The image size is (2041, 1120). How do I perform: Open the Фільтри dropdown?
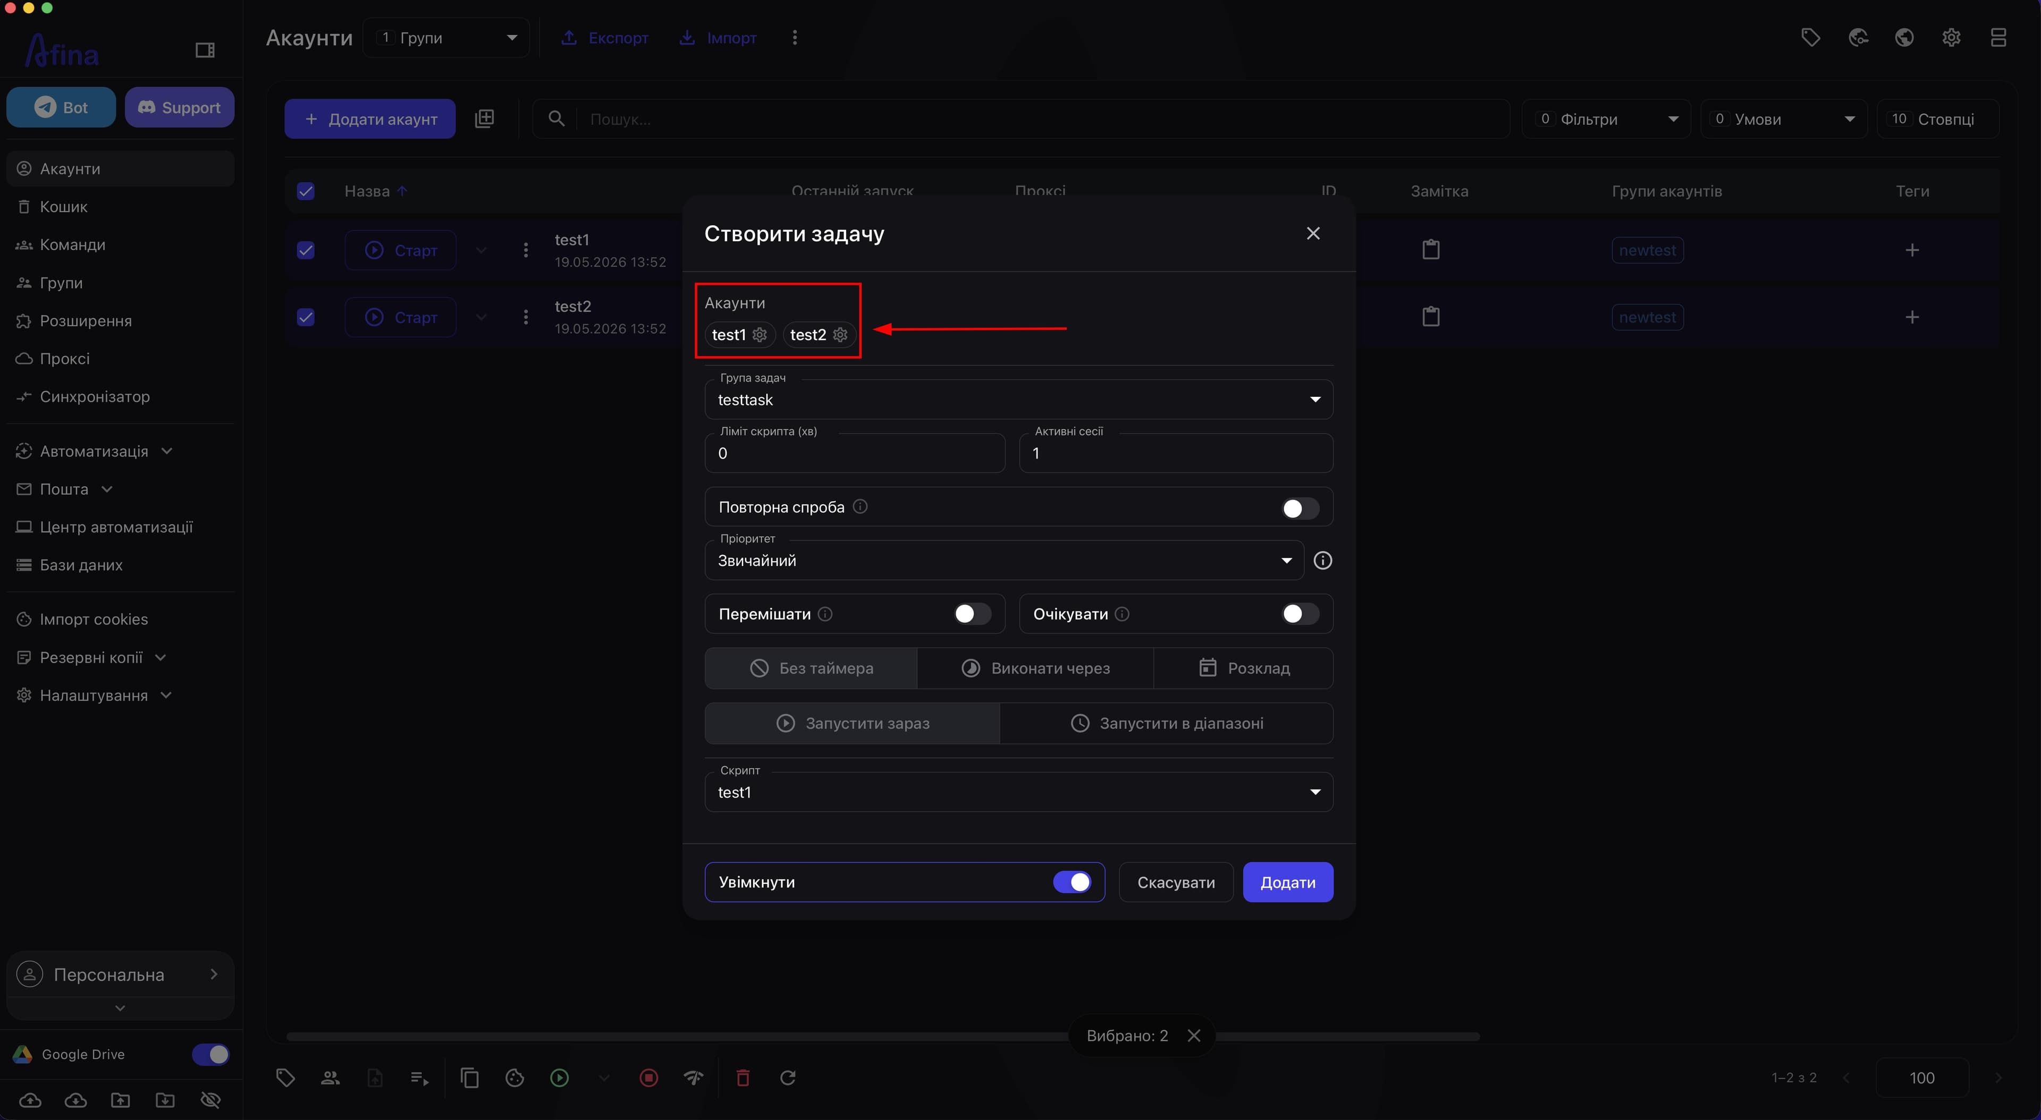1606,119
